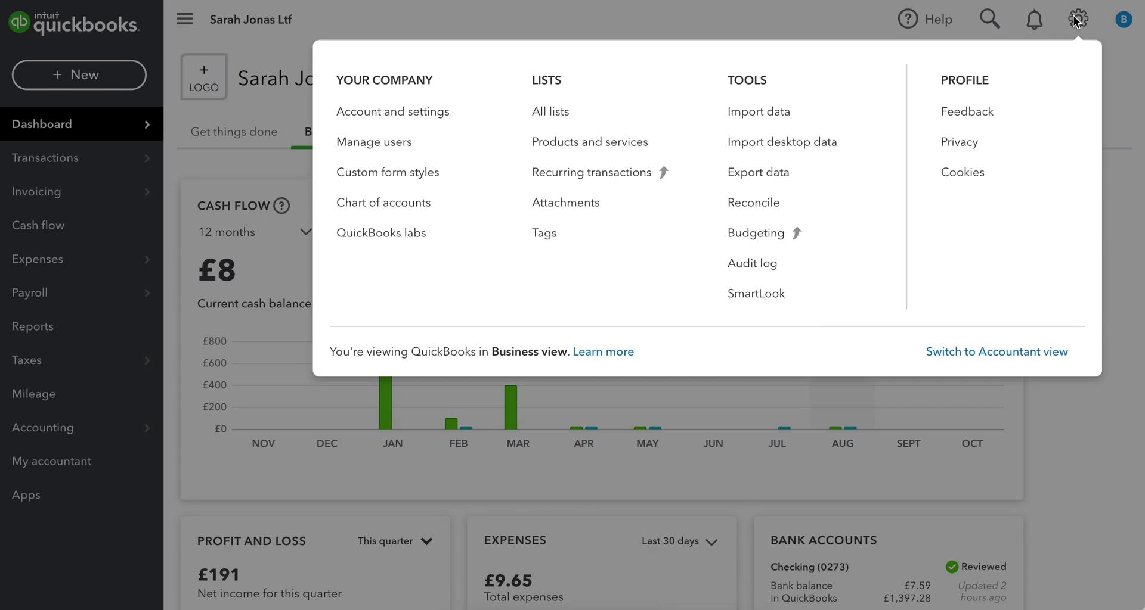
Task: Open the This quarter profit and loss dropdown
Action: (x=395, y=541)
